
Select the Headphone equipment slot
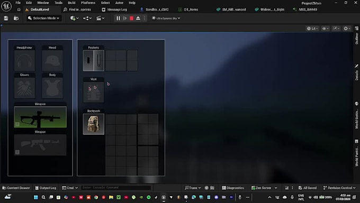point(24,61)
